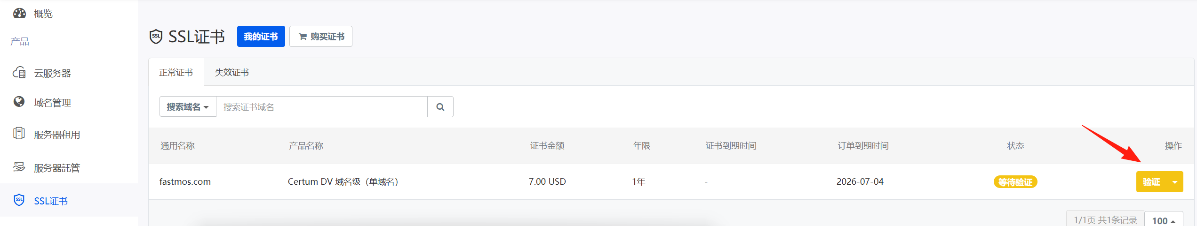
Task: Click the 我的证书 button
Action: (x=261, y=37)
